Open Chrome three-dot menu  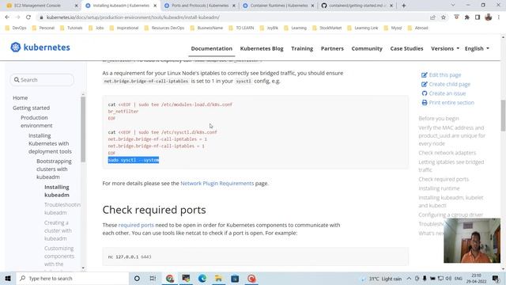point(499,17)
